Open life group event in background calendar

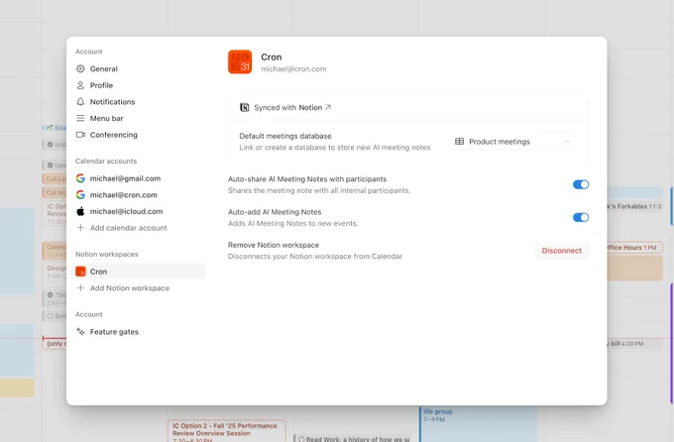coord(478,423)
